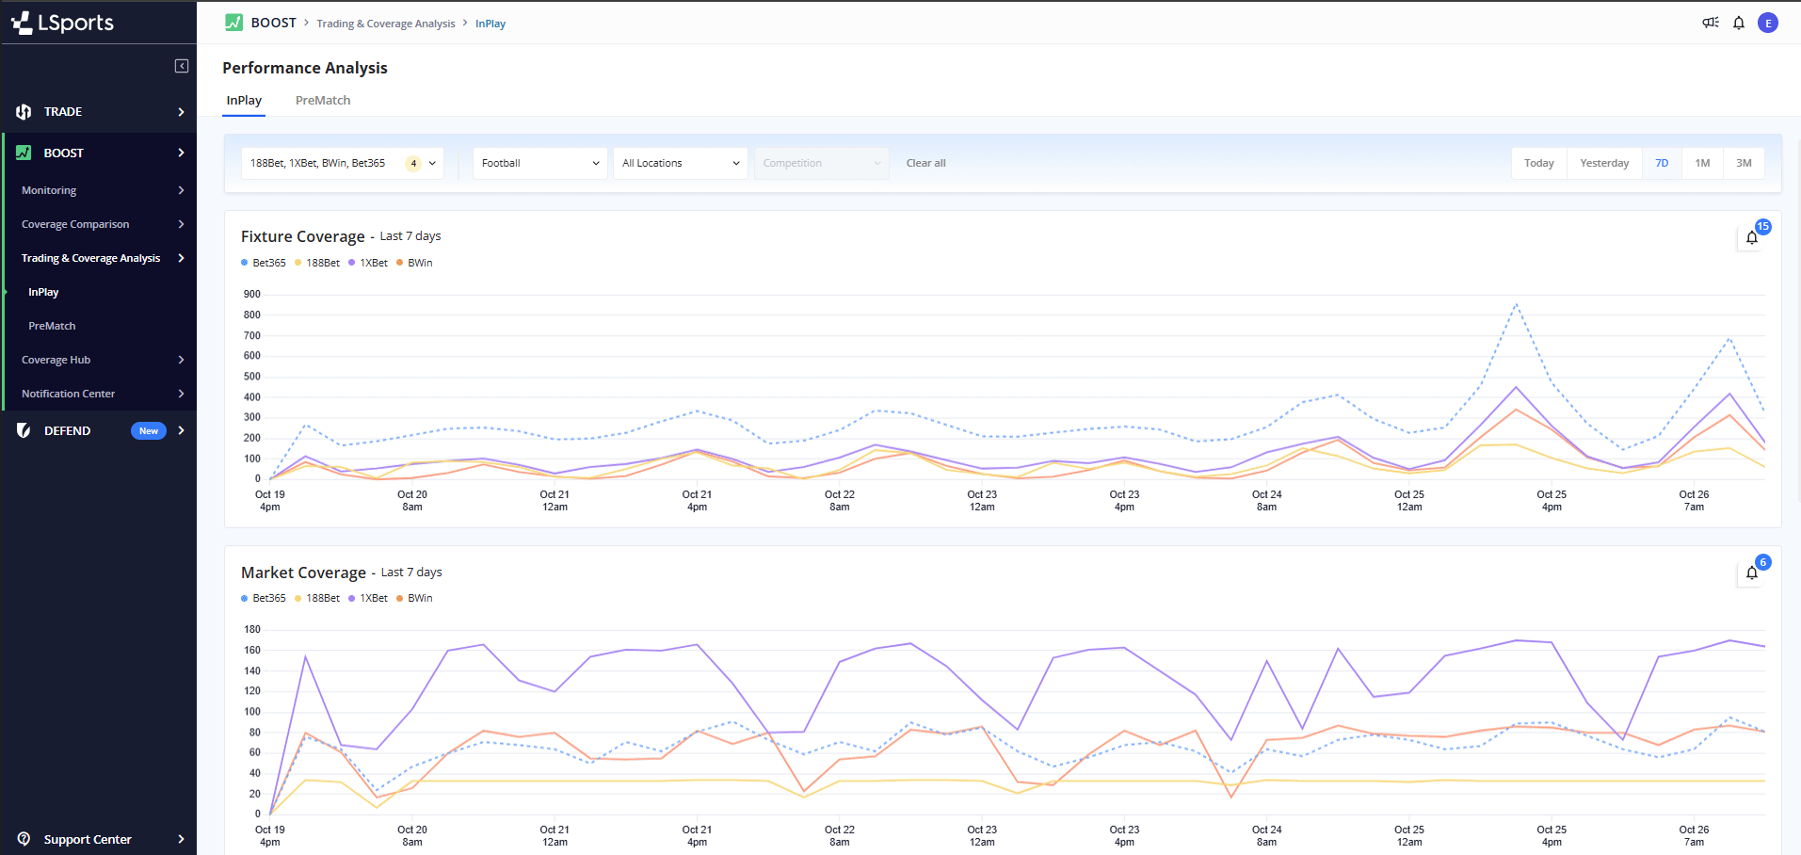Open the announcements megaphone icon
This screenshot has height=855, width=1801.
point(1711,23)
